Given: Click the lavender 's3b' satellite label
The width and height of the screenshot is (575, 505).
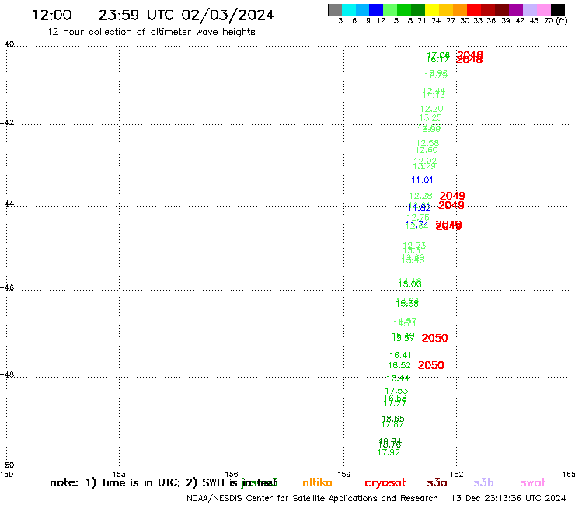Looking at the screenshot, I should (x=483, y=482).
